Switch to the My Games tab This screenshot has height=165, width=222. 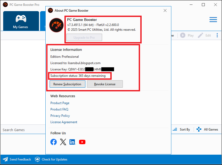21,21
